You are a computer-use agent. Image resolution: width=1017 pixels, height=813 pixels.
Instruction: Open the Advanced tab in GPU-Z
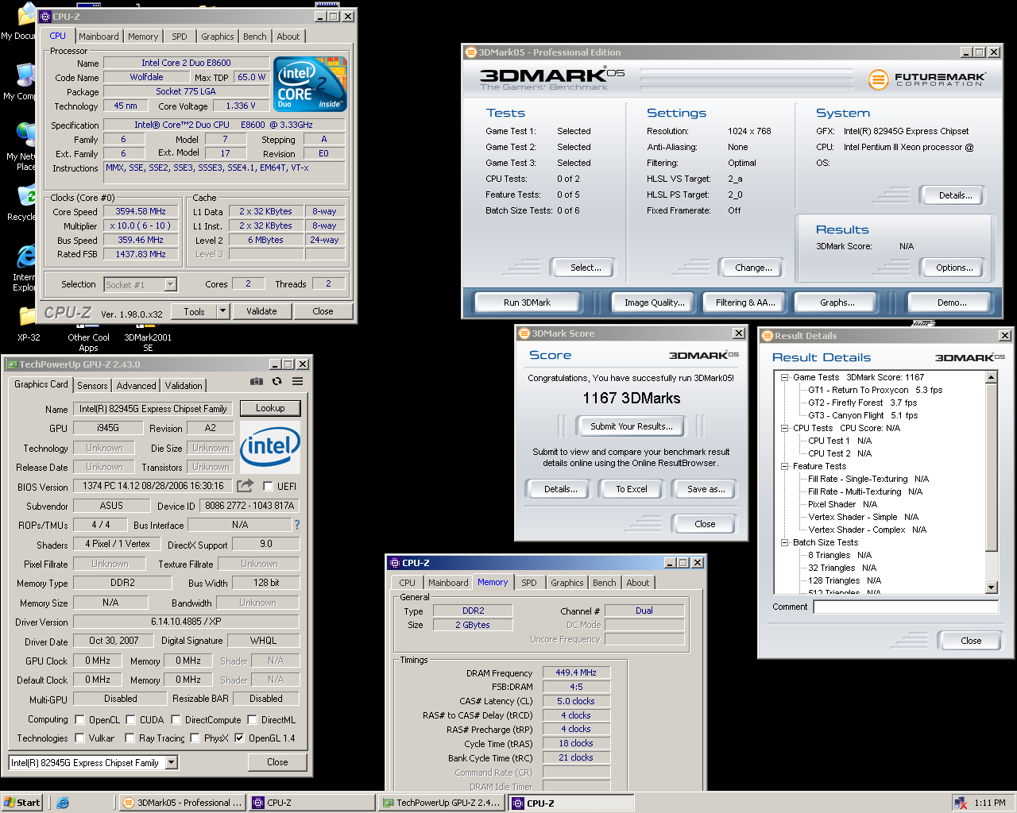137,386
